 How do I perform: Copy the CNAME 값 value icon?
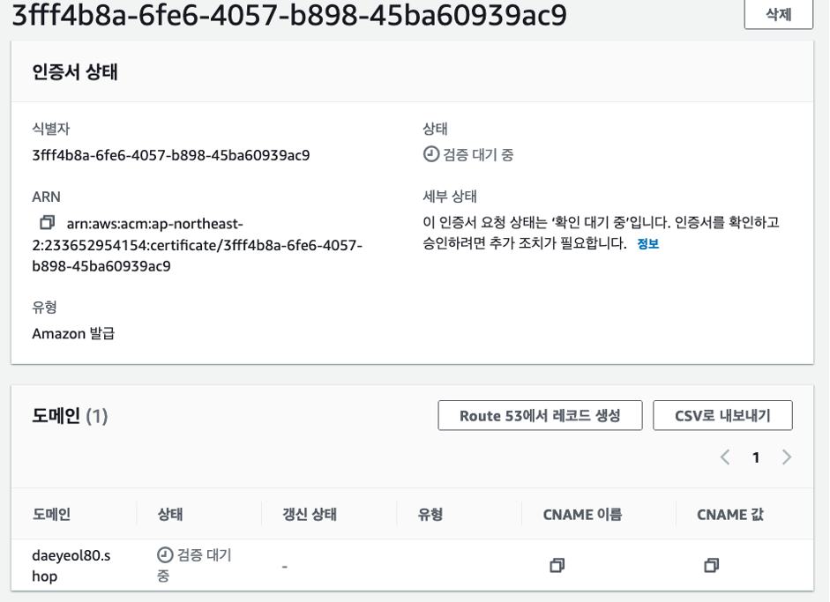(x=711, y=565)
